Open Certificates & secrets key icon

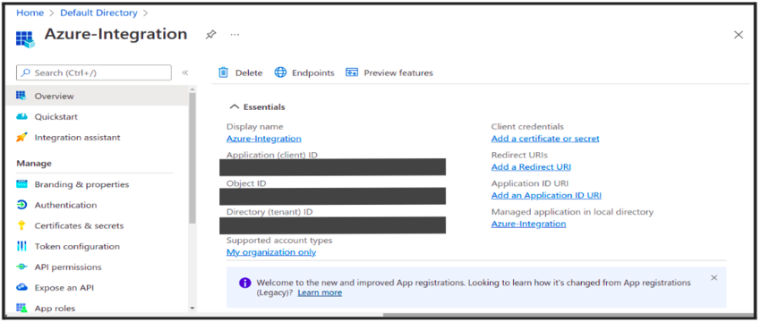(x=21, y=225)
